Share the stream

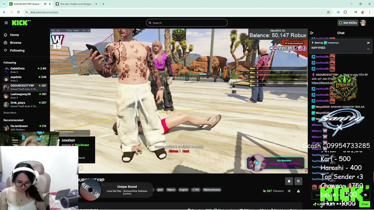coord(289,191)
